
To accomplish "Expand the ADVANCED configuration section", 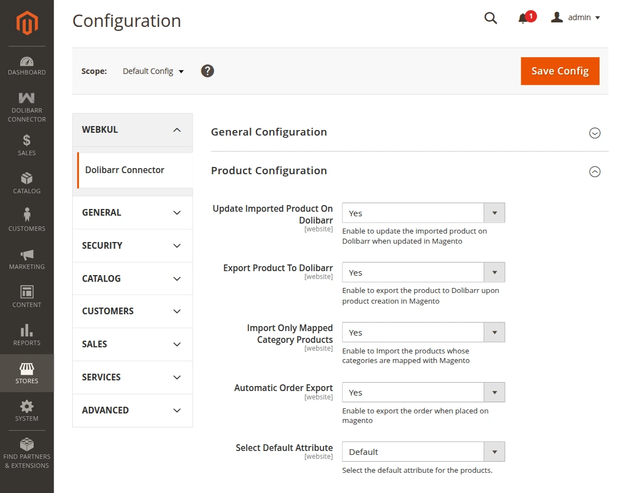I will pyautogui.click(x=132, y=410).
